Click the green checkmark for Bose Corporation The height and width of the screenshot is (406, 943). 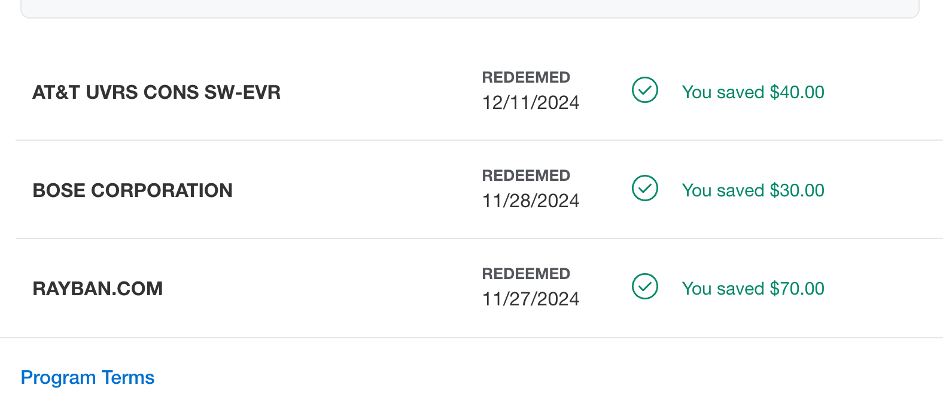pos(645,189)
